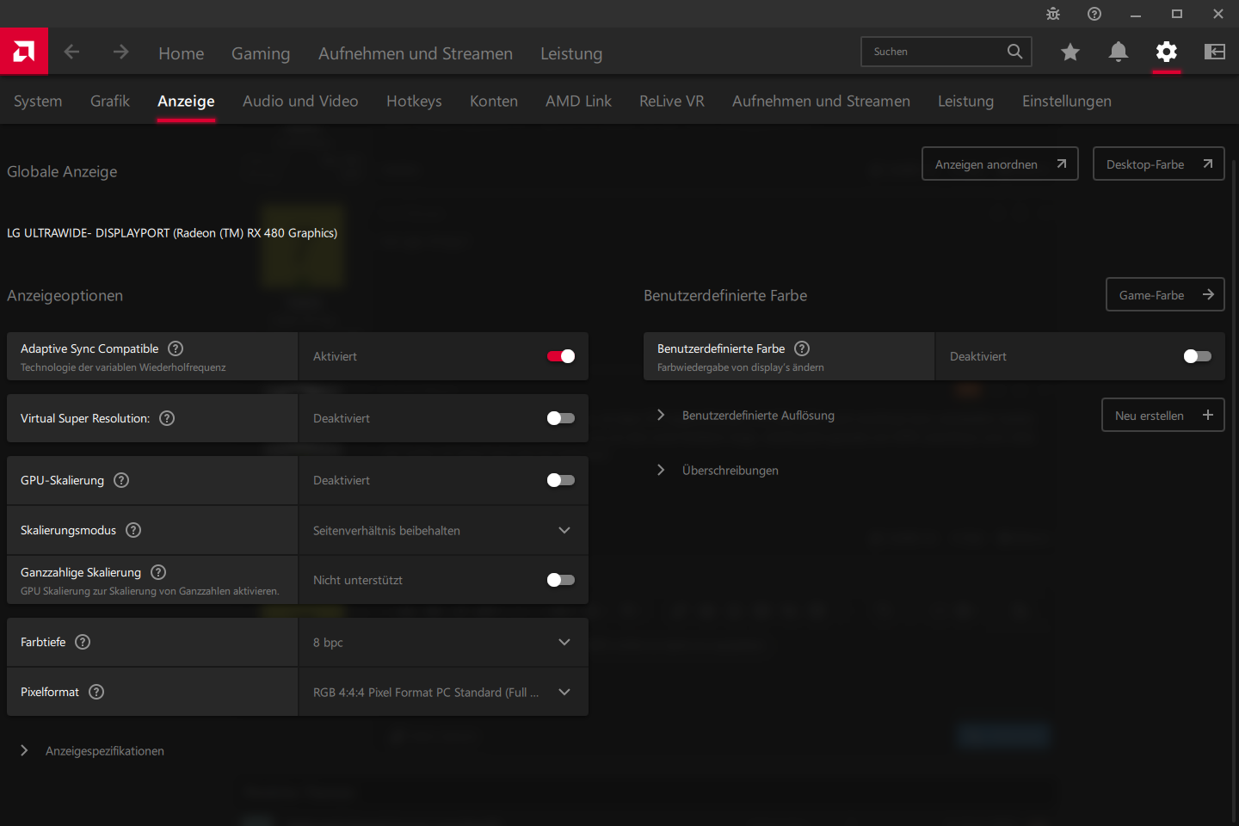Image resolution: width=1239 pixels, height=826 pixels.
Task: Click the Anzeigeoptionen heading
Action: coord(65,295)
